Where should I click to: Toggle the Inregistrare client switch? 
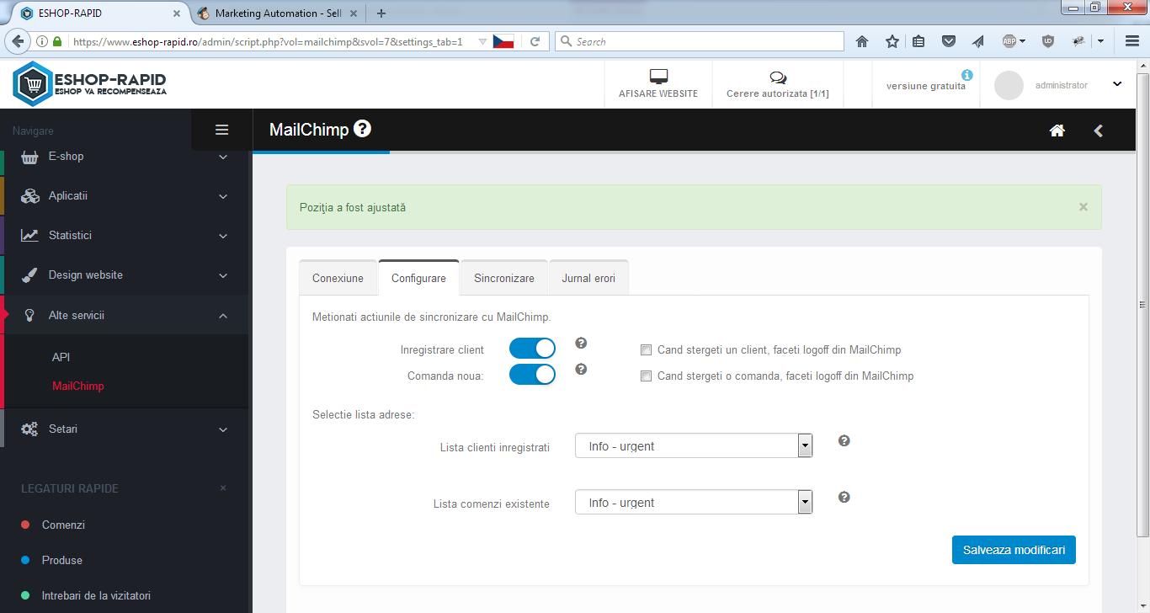(x=532, y=349)
